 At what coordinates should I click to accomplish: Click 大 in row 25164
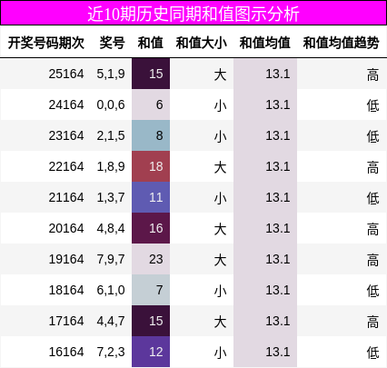(x=220, y=75)
